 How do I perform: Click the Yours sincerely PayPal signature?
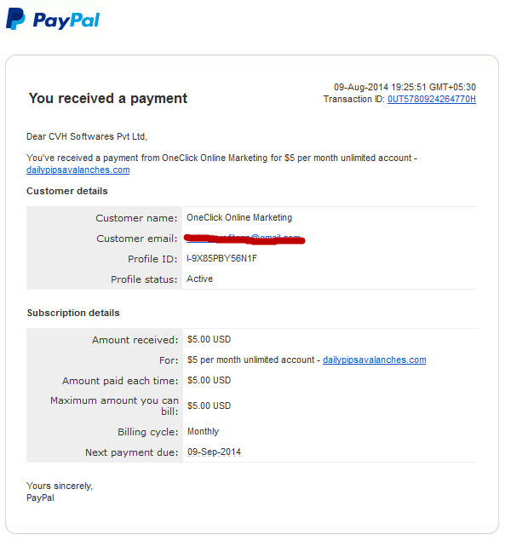point(60,492)
